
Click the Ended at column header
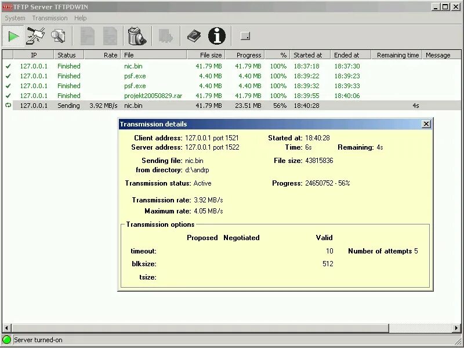[x=351, y=55]
